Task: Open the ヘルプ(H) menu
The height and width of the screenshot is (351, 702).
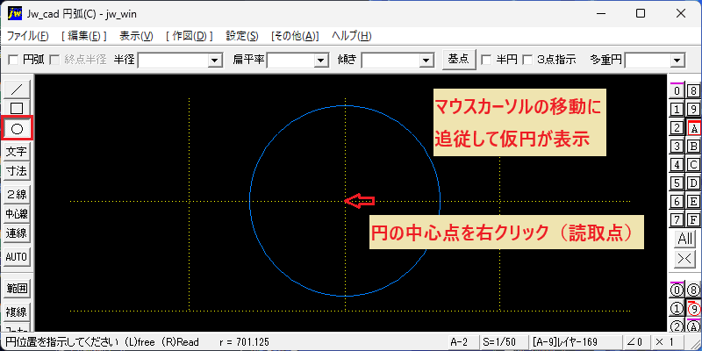Action: (352, 36)
